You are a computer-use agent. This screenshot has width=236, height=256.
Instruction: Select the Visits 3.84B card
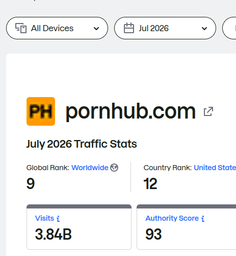tap(79, 227)
